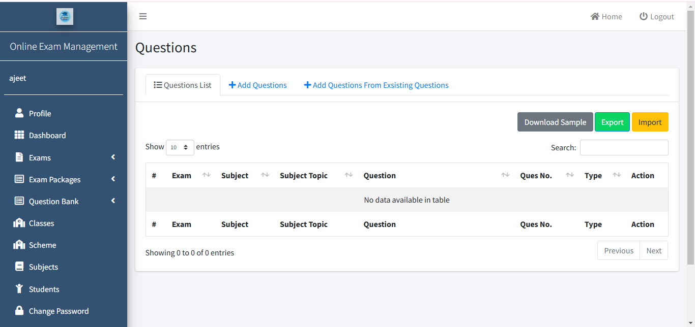
Task: Click the hamburger menu icon to collapse the sidebar
Action: 143,16
